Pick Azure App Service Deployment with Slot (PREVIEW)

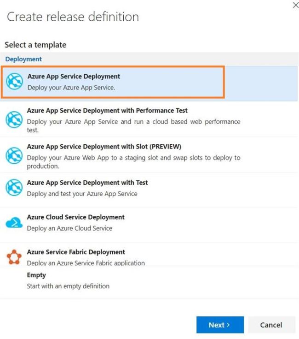click(x=104, y=147)
